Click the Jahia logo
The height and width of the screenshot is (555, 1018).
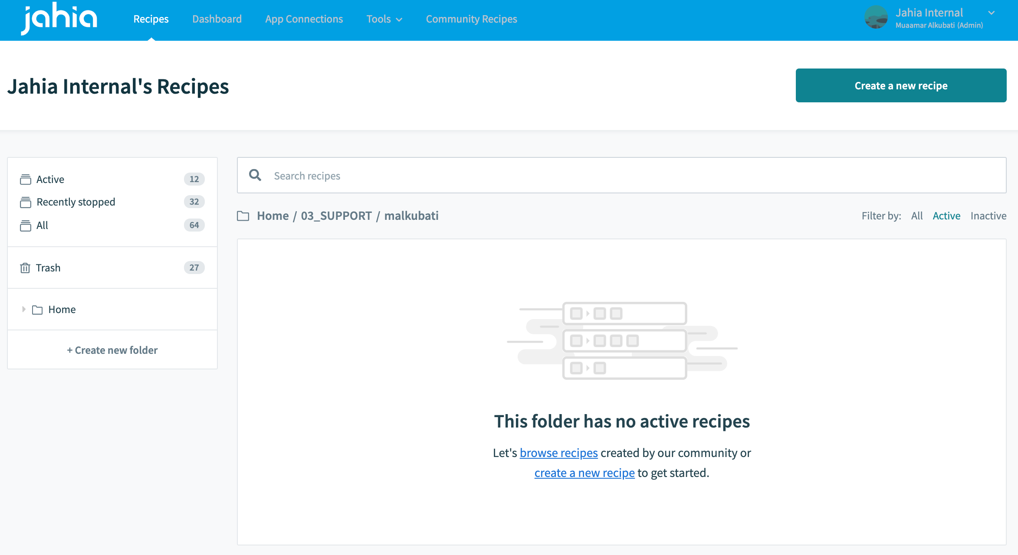59,18
